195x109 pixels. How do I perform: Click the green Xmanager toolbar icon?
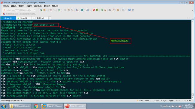[x=97, y=10]
